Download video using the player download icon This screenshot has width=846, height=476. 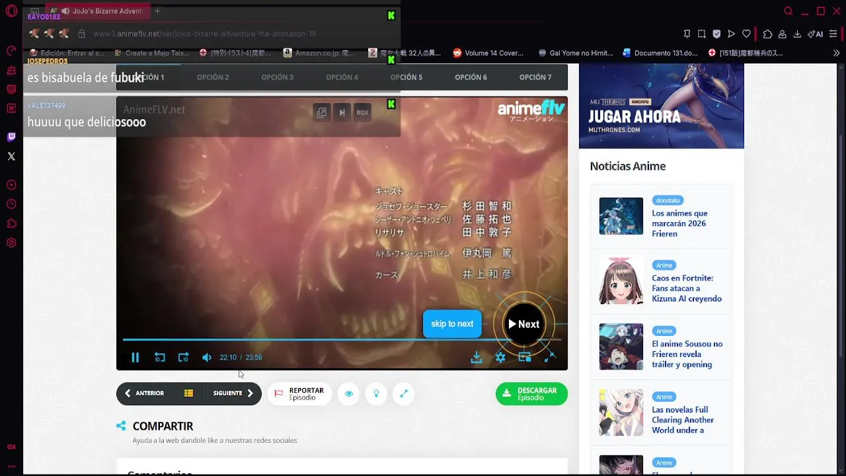tap(476, 358)
